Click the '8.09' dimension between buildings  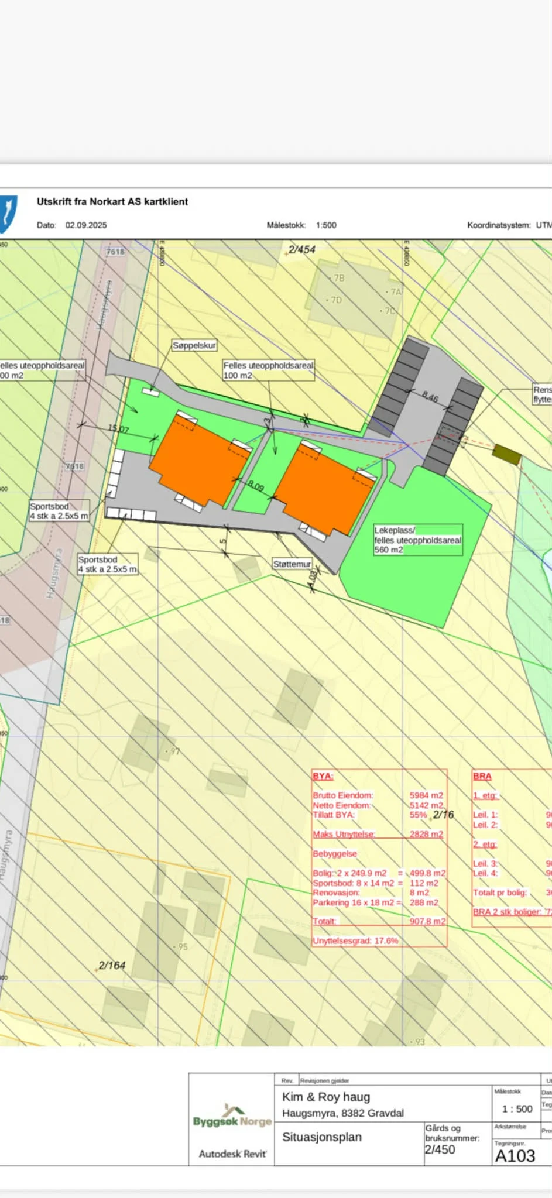(x=256, y=486)
